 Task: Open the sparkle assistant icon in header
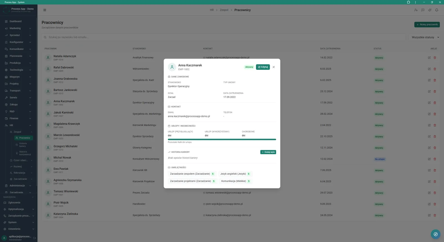[430, 10]
